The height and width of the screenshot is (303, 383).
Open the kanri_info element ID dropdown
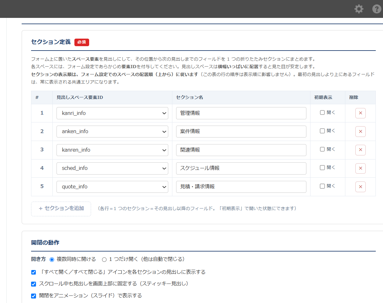[x=112, y=113]
